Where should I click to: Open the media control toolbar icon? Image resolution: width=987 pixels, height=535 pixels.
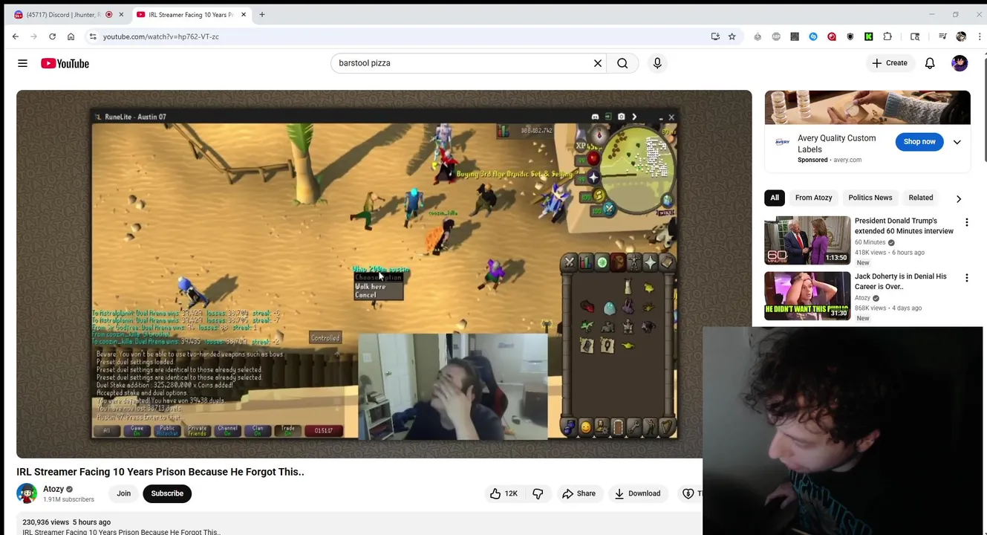pos(942,36)
